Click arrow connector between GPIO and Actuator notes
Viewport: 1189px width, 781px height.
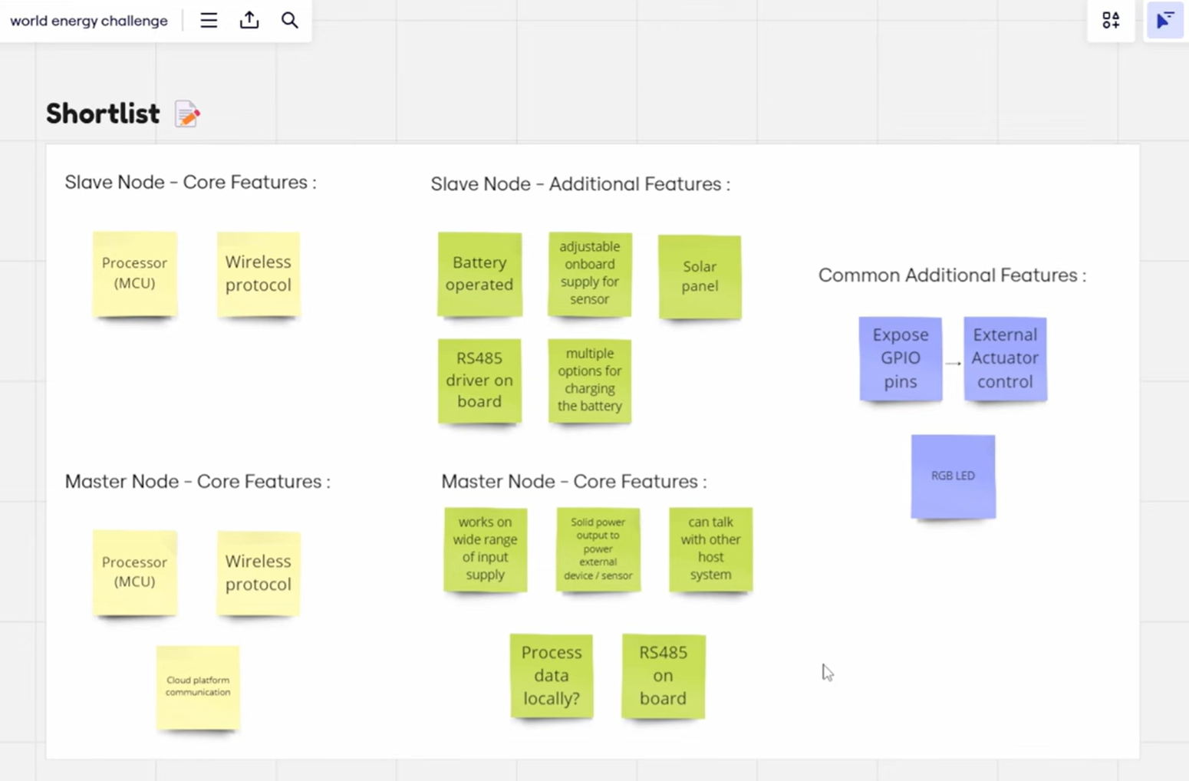[x=953, y=363]
